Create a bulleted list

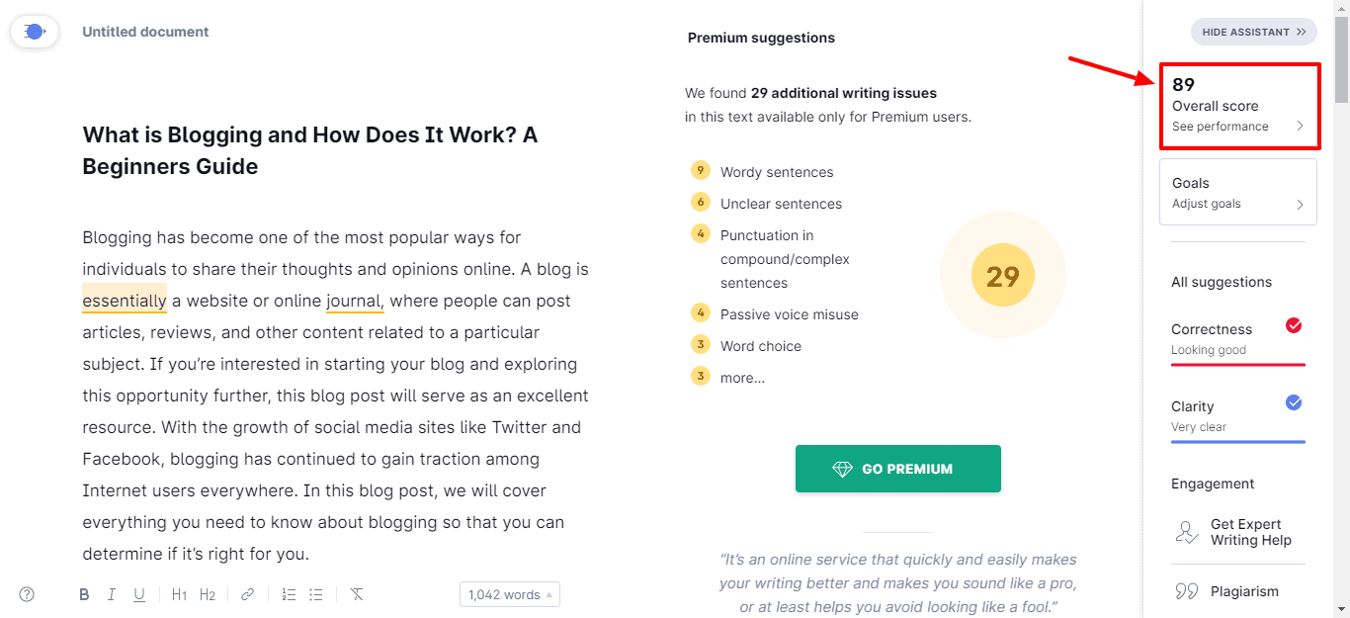click(316, 594)
